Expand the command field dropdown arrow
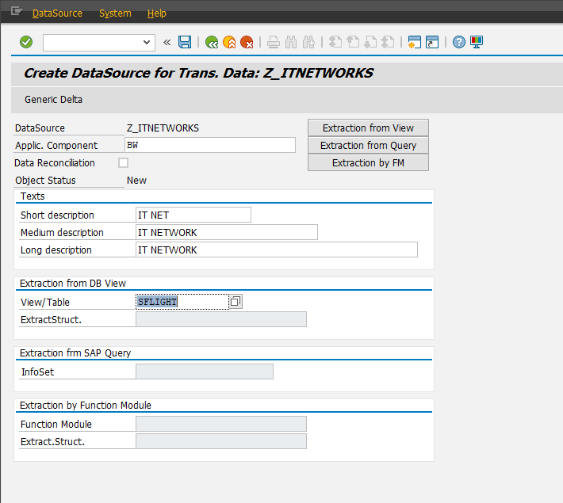Screen dimensions: 563x503 point(147,42)
